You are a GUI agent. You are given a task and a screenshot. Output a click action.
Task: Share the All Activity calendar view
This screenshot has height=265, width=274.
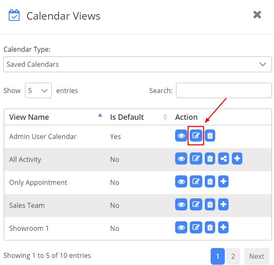tap(224, 159)
